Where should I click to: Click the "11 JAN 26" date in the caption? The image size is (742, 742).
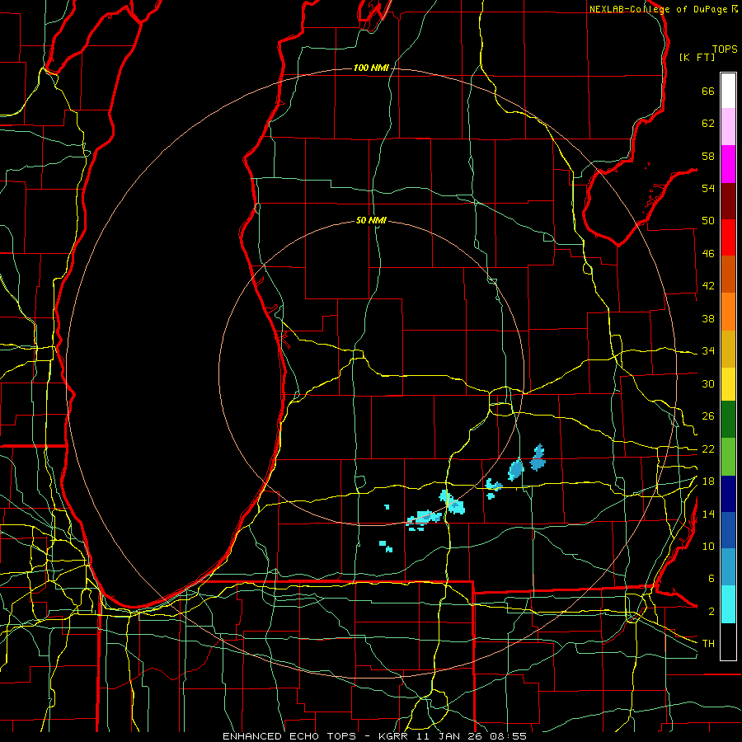click(x=448, y=736)
